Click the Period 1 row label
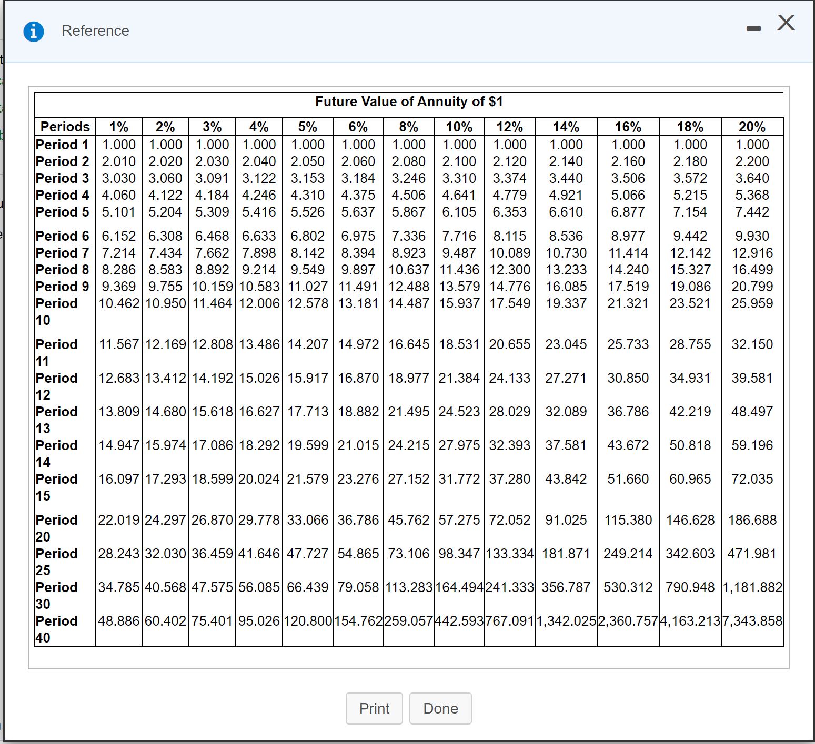This screenshot has width=815, height=744. pyautogui.click(x=63, y=145)
